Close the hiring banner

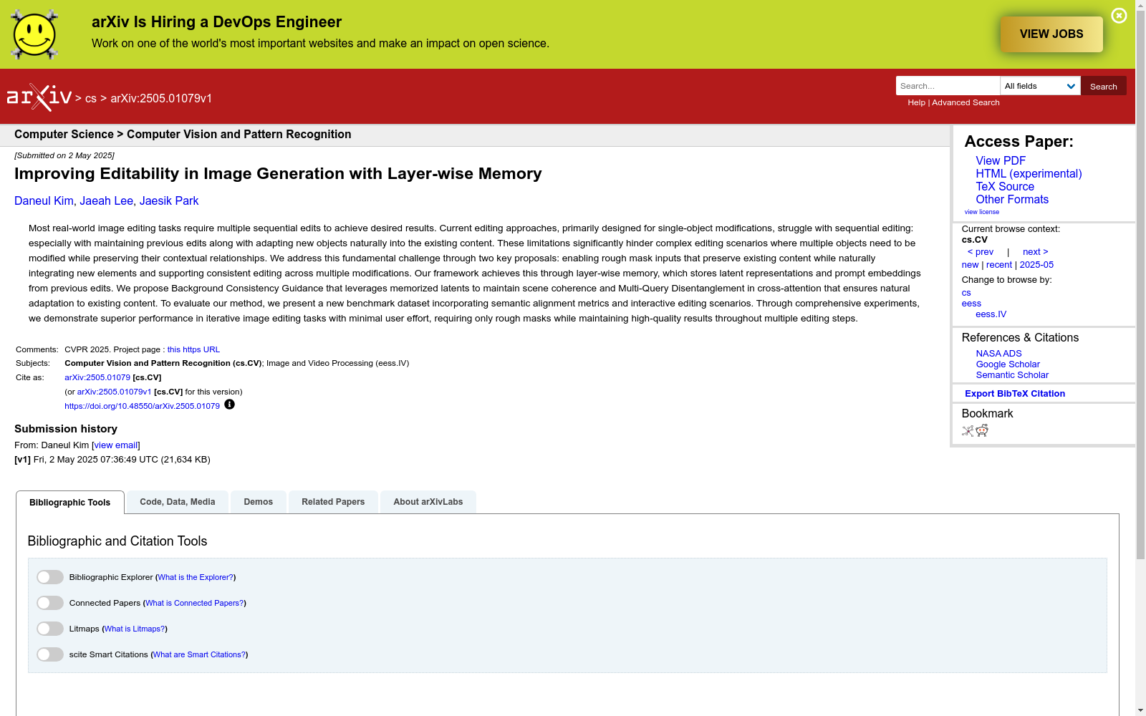(x=1119, y=16)
